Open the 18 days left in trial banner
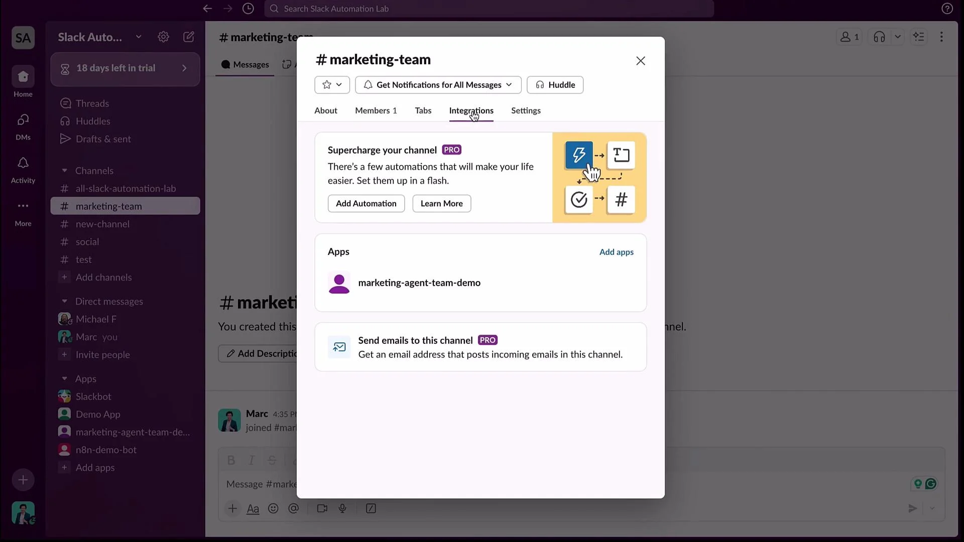Screen dimensions: 964x542 coord(125,69)
